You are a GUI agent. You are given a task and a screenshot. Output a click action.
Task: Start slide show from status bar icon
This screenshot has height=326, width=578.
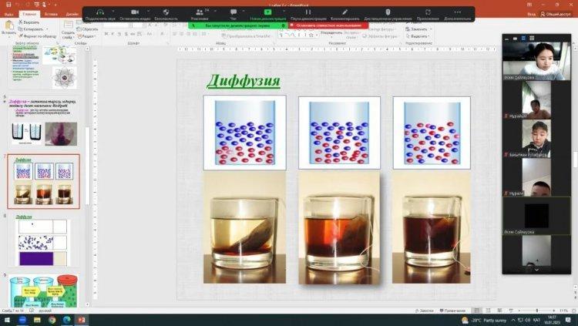click(510, 311)
